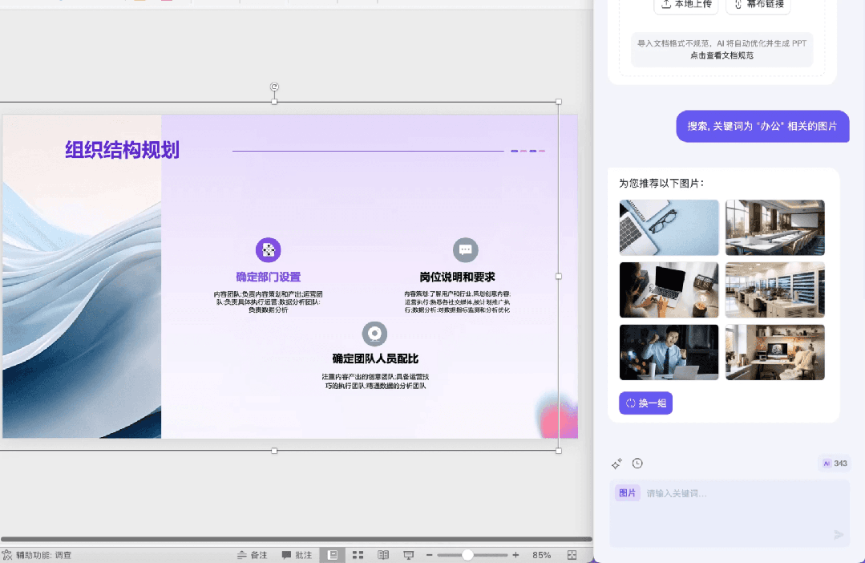865x563 pixels.
Task: Click the keyword input field 请输入关键词
Action: pos(705,492)
